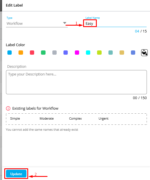Choose the magenta label color

[77, 53]
